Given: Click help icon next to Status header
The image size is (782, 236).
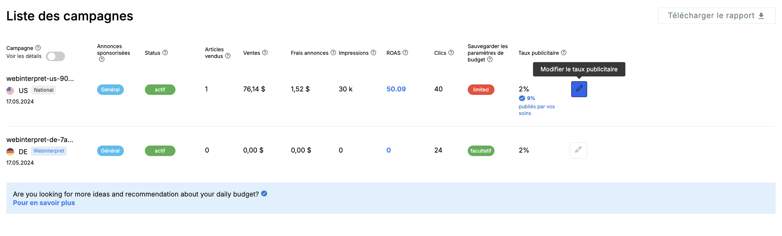Looking at the screenshot, I should click(165, 53).
